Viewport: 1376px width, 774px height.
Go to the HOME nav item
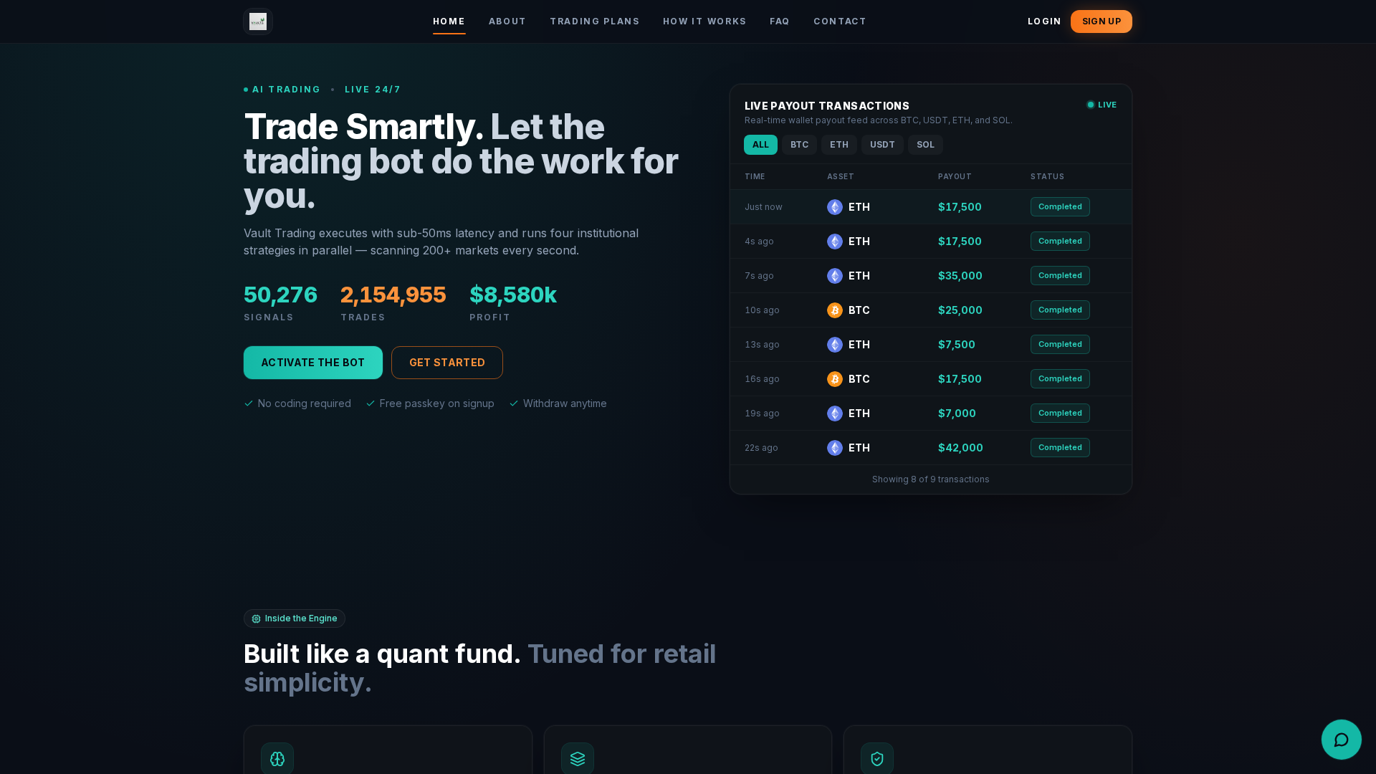[x=449, y=21]
